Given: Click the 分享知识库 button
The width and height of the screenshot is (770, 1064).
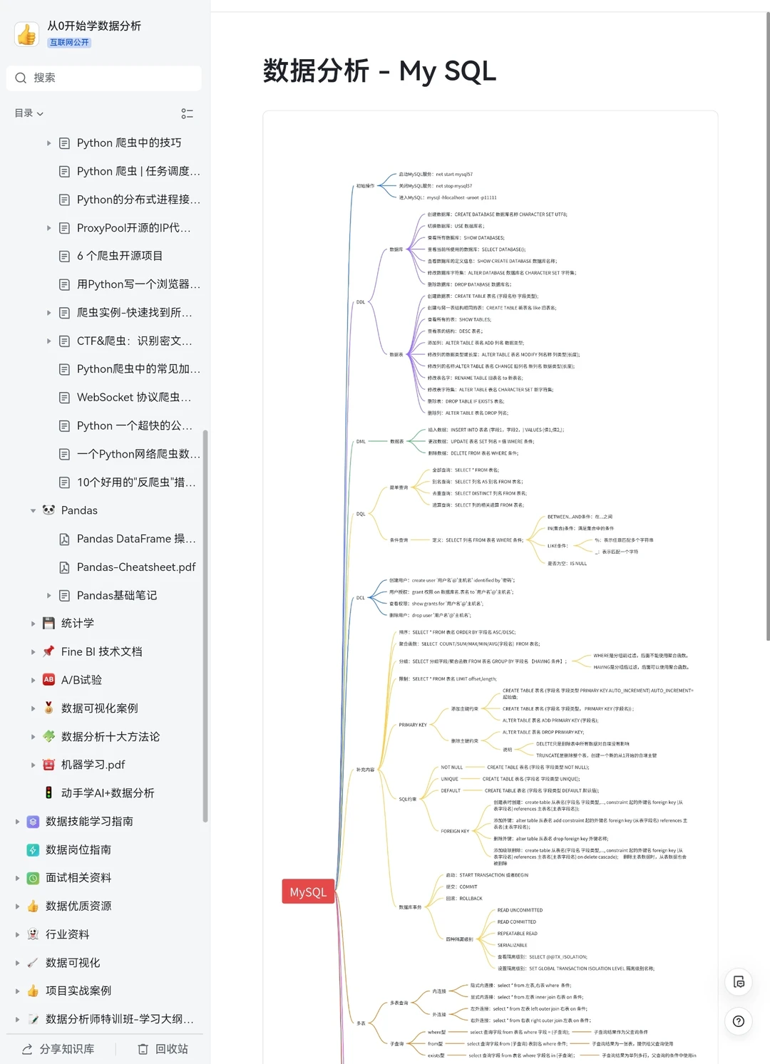Looking at the screenshot, I should point(57,1048).
